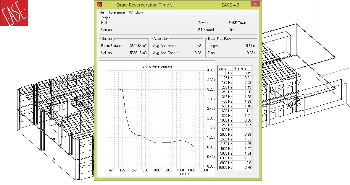Click the Hall label in Project
This screenshot has width=350, height=185.
point(105,23)
